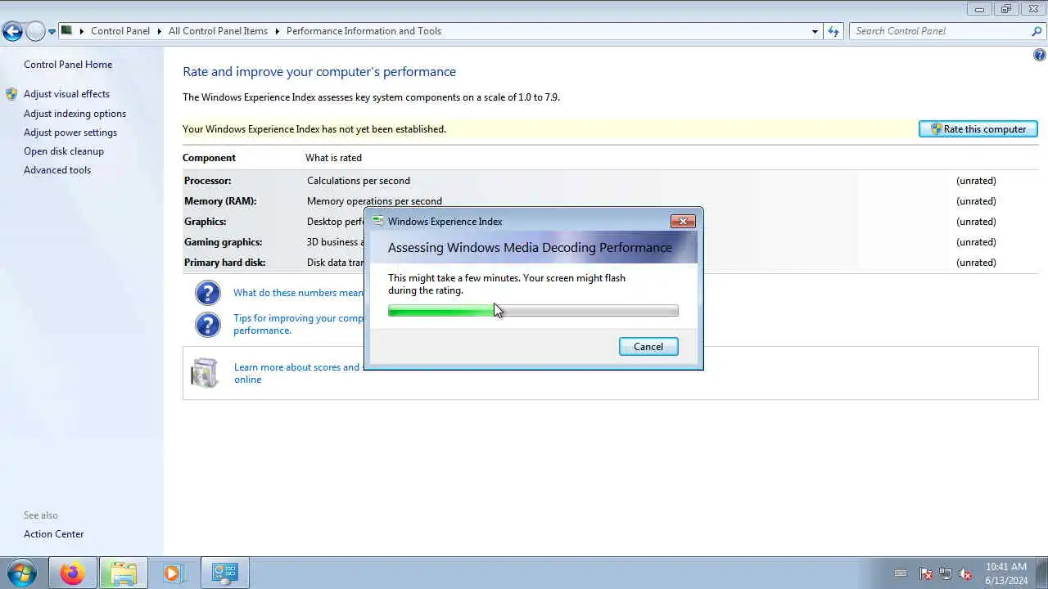
Task: Click the Back navigation arrow
Action: [x=12, y=32]
